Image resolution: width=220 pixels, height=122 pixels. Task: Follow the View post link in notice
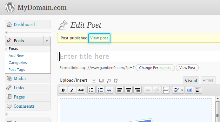coord(99,38)
